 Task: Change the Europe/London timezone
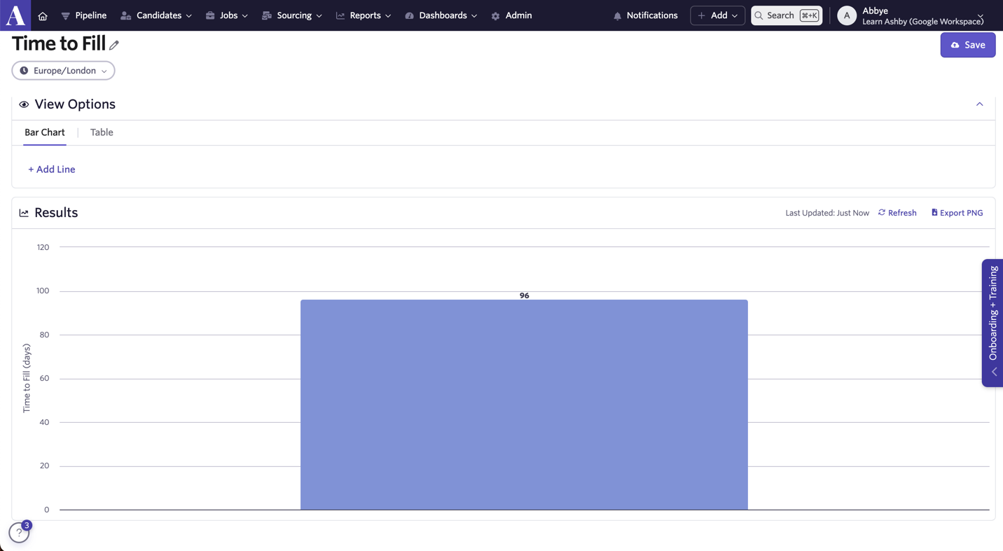63,71
